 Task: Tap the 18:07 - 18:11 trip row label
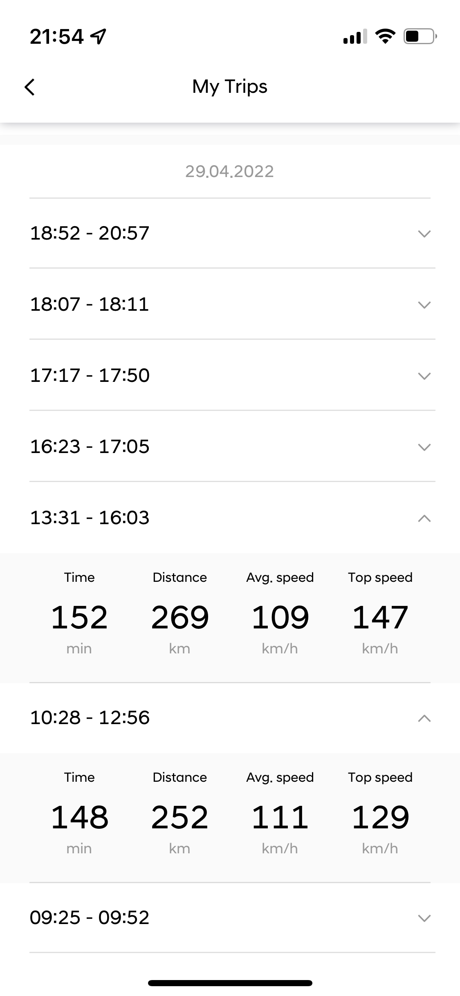pos(90,304)
